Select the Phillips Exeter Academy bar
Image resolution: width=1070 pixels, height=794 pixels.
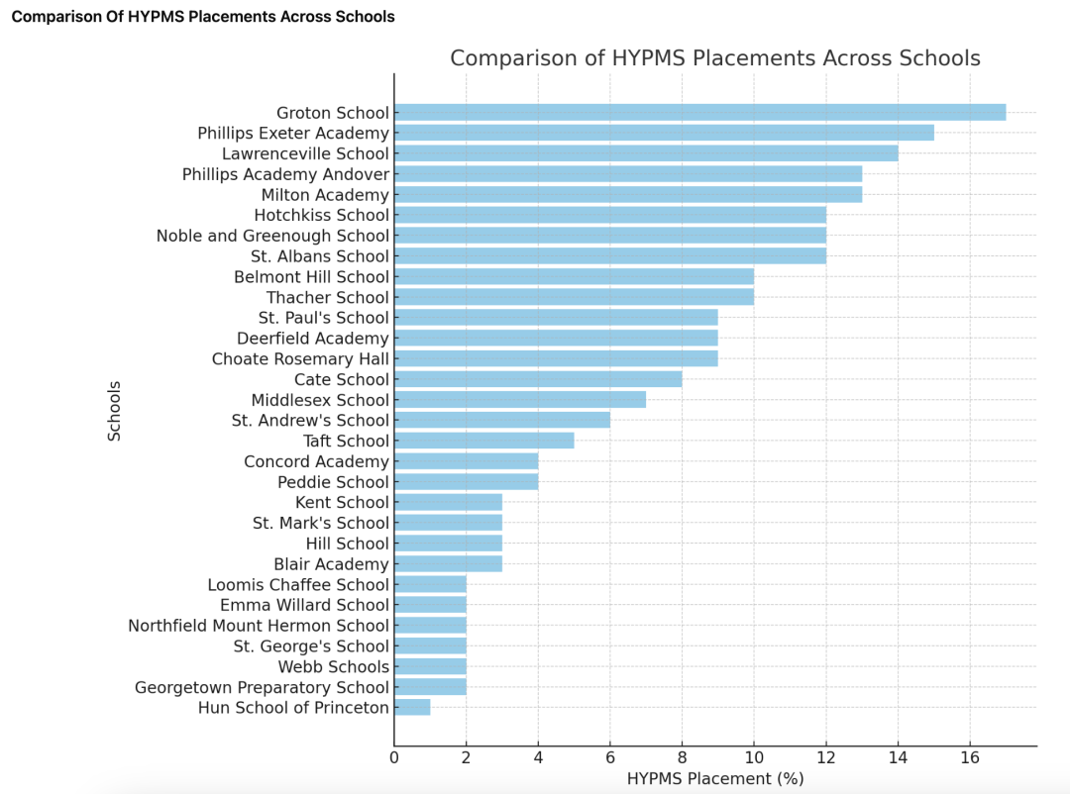point(664,133)
